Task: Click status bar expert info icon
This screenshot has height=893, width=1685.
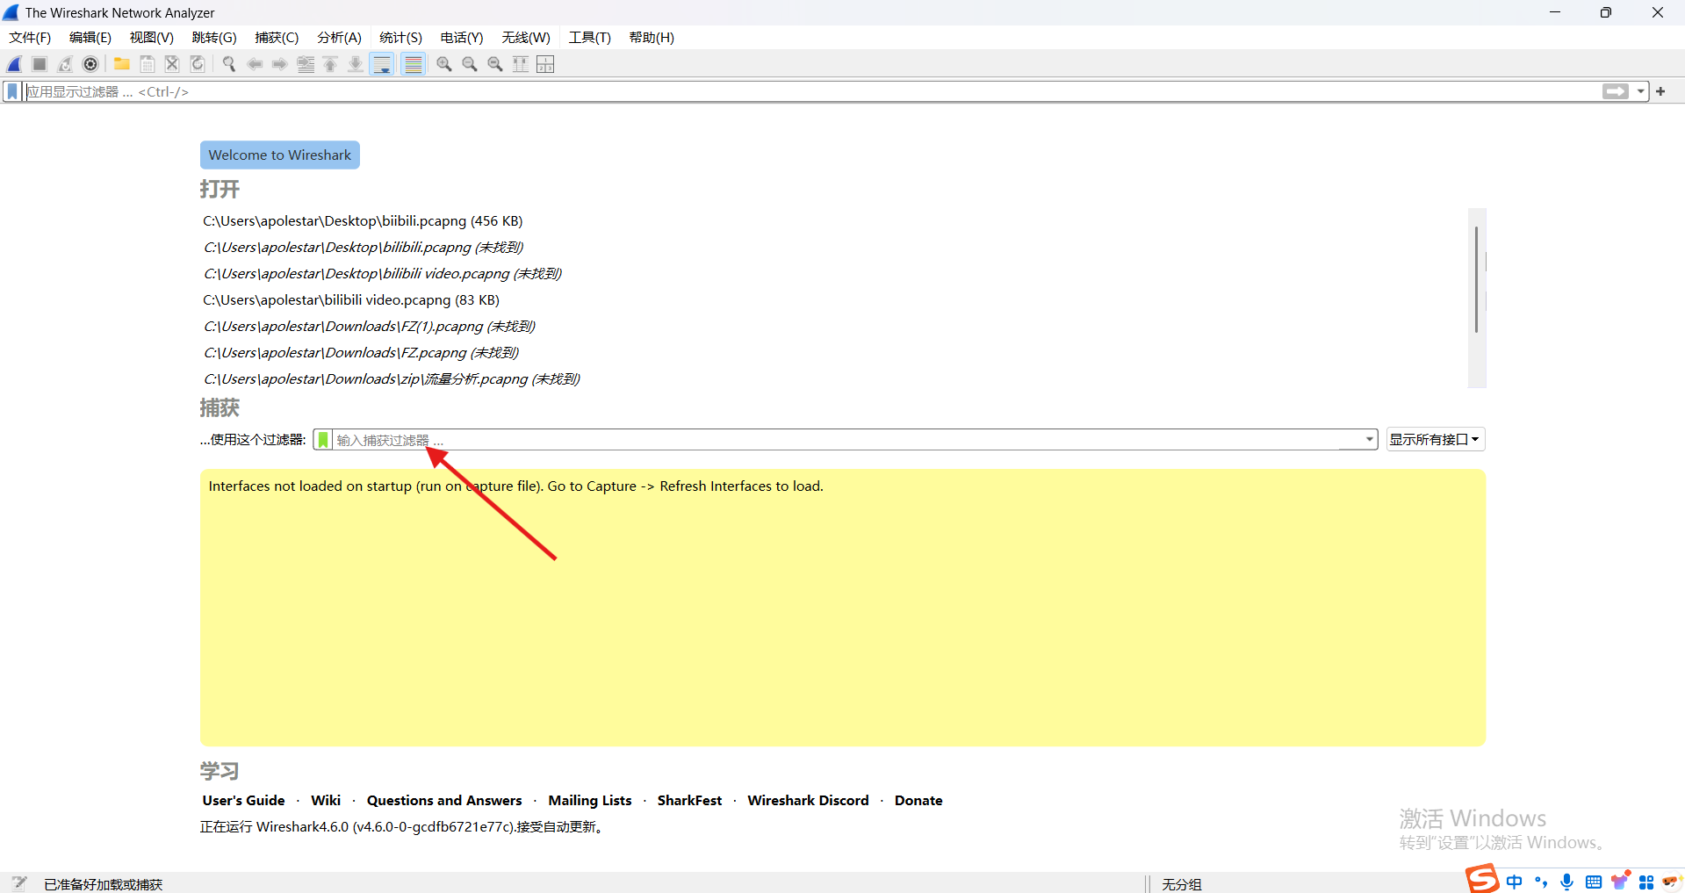Action: 19,883
